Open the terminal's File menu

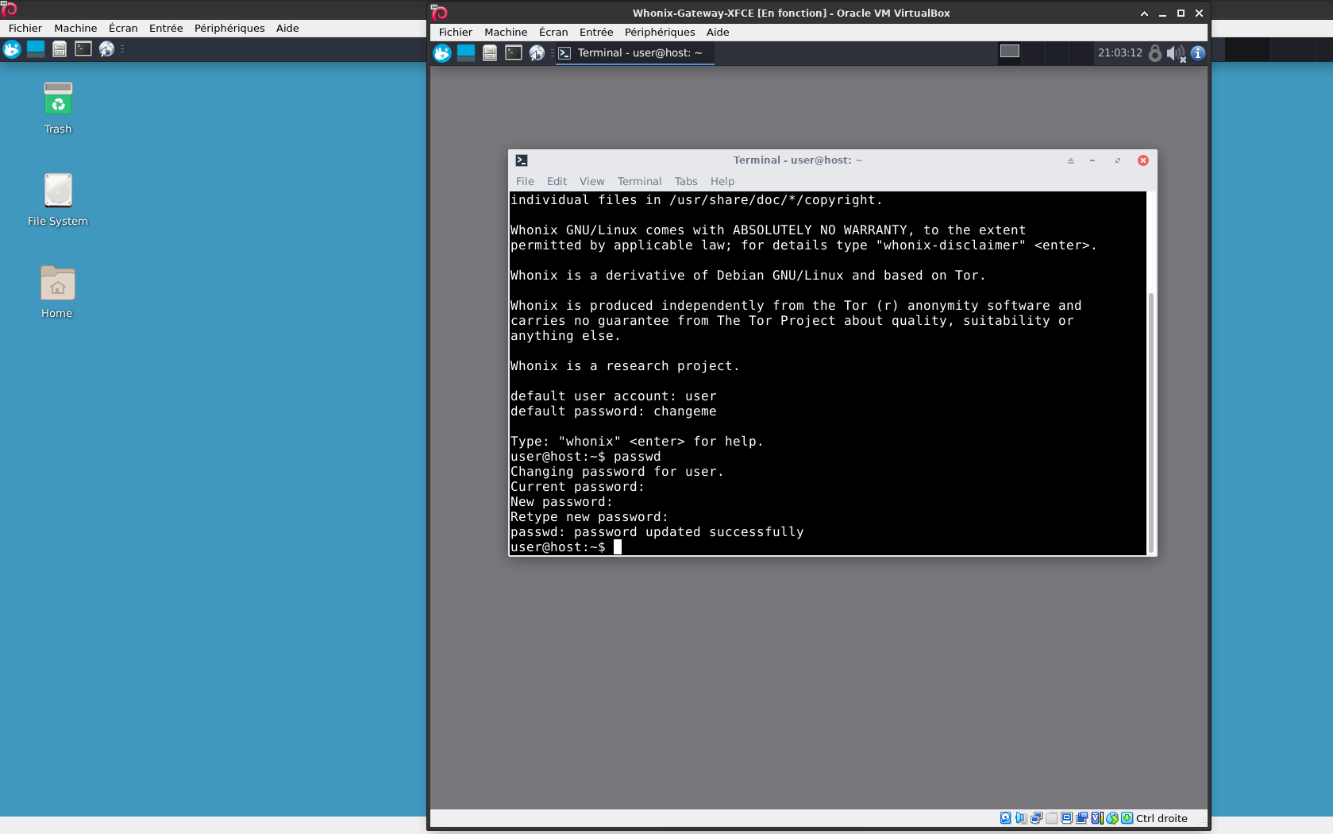click(x=525, y=181)
